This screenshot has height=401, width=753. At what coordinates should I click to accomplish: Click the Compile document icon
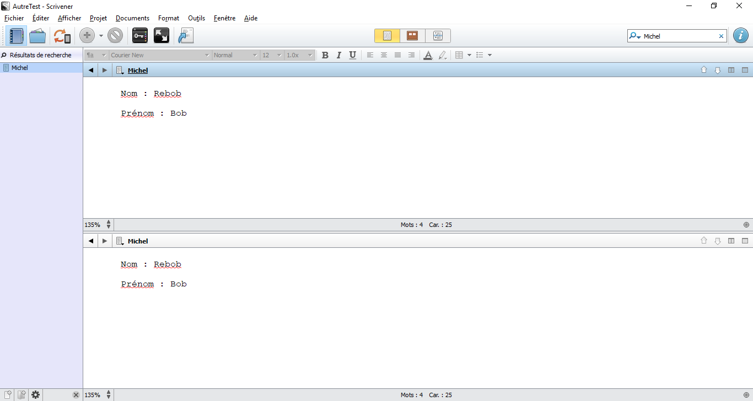186,36
